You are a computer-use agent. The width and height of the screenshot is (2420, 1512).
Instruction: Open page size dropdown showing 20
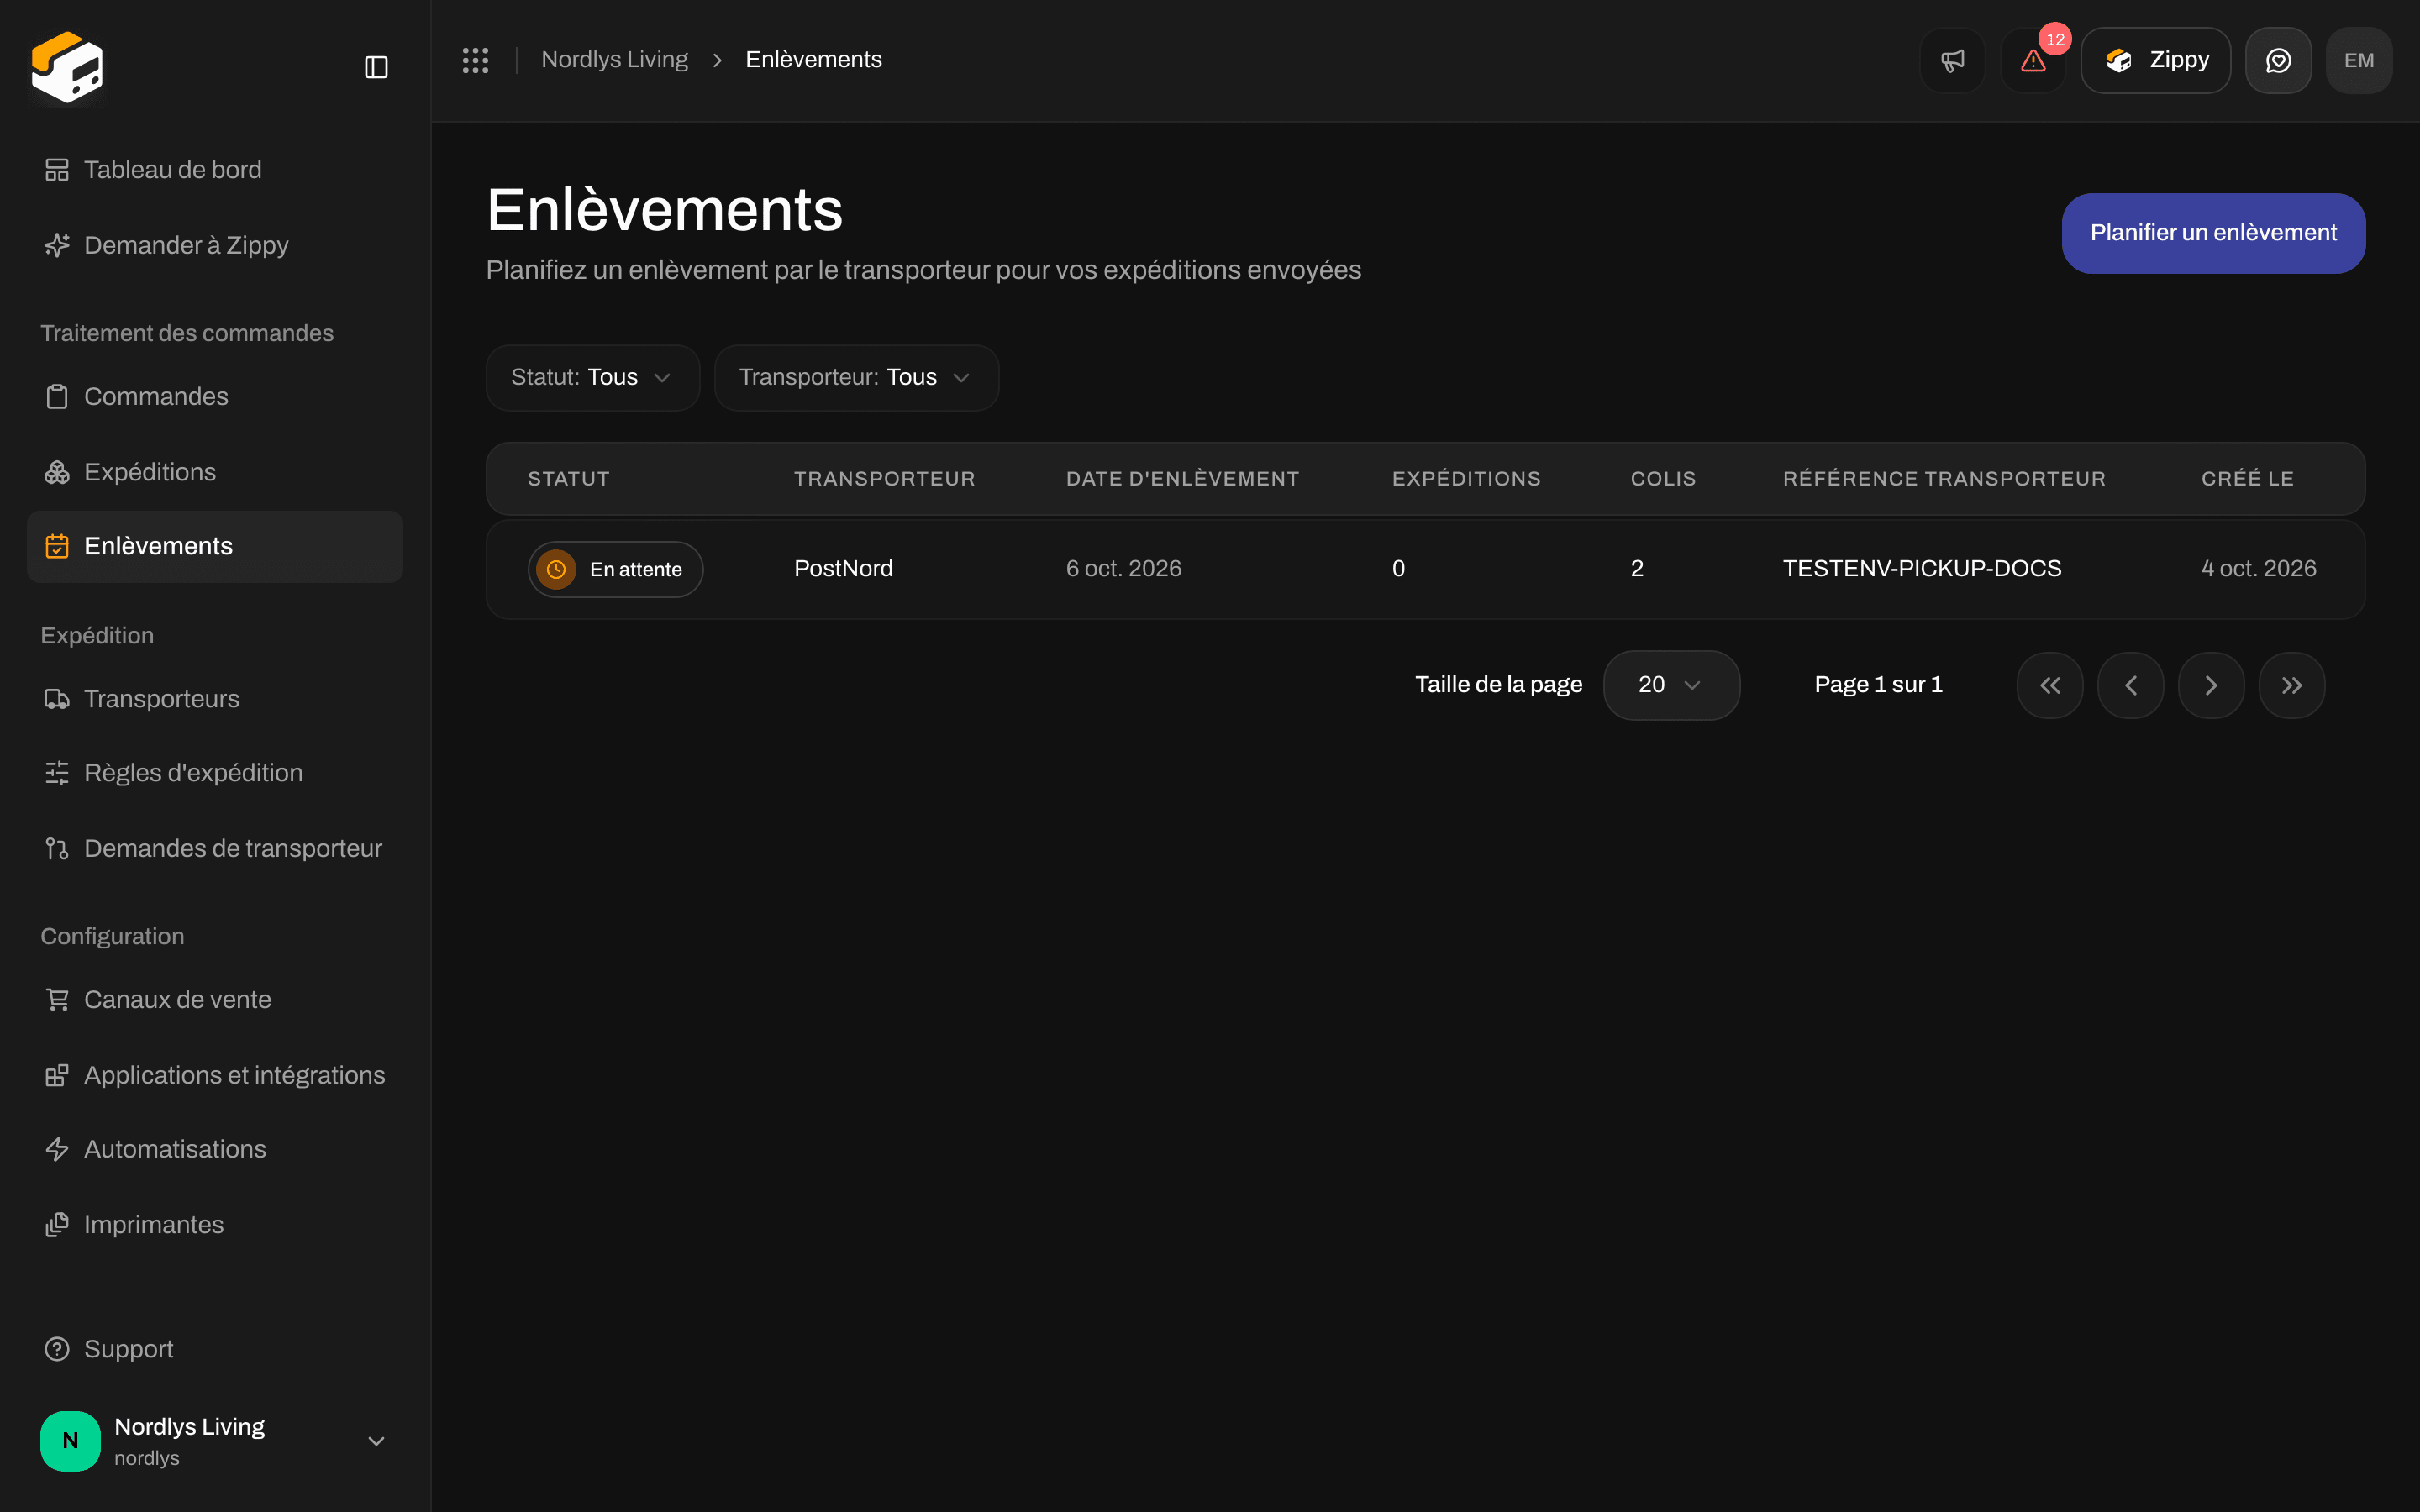tap(1671, 685)
